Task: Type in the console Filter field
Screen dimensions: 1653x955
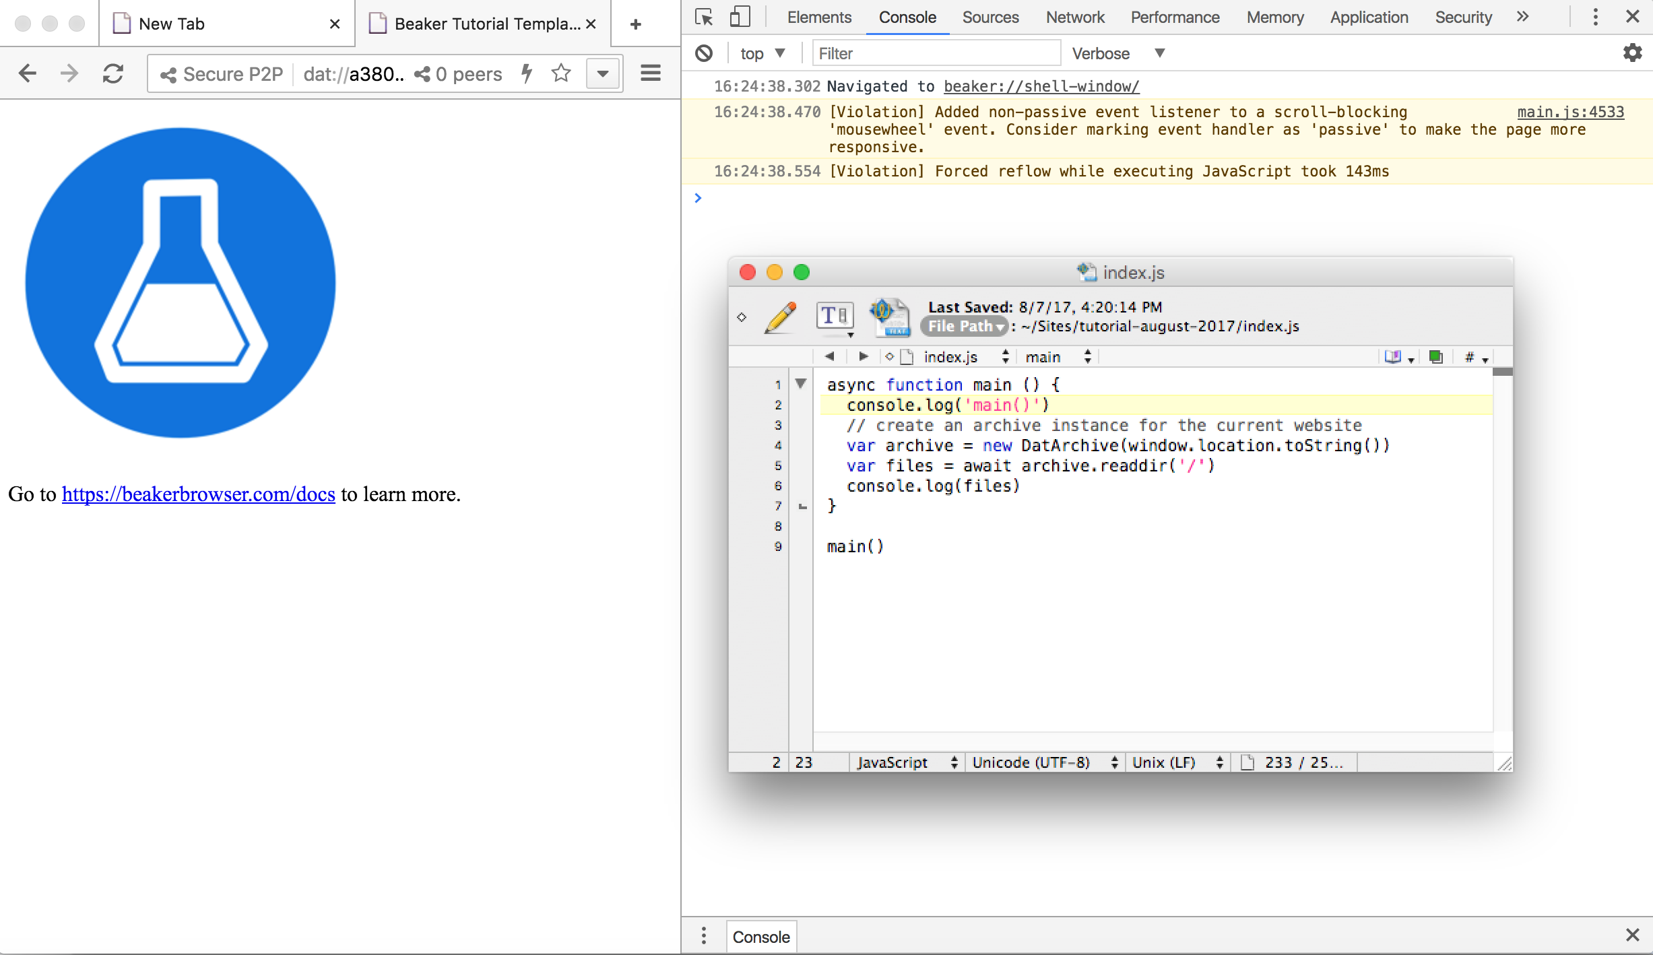Action: click(x=936, y=53)
